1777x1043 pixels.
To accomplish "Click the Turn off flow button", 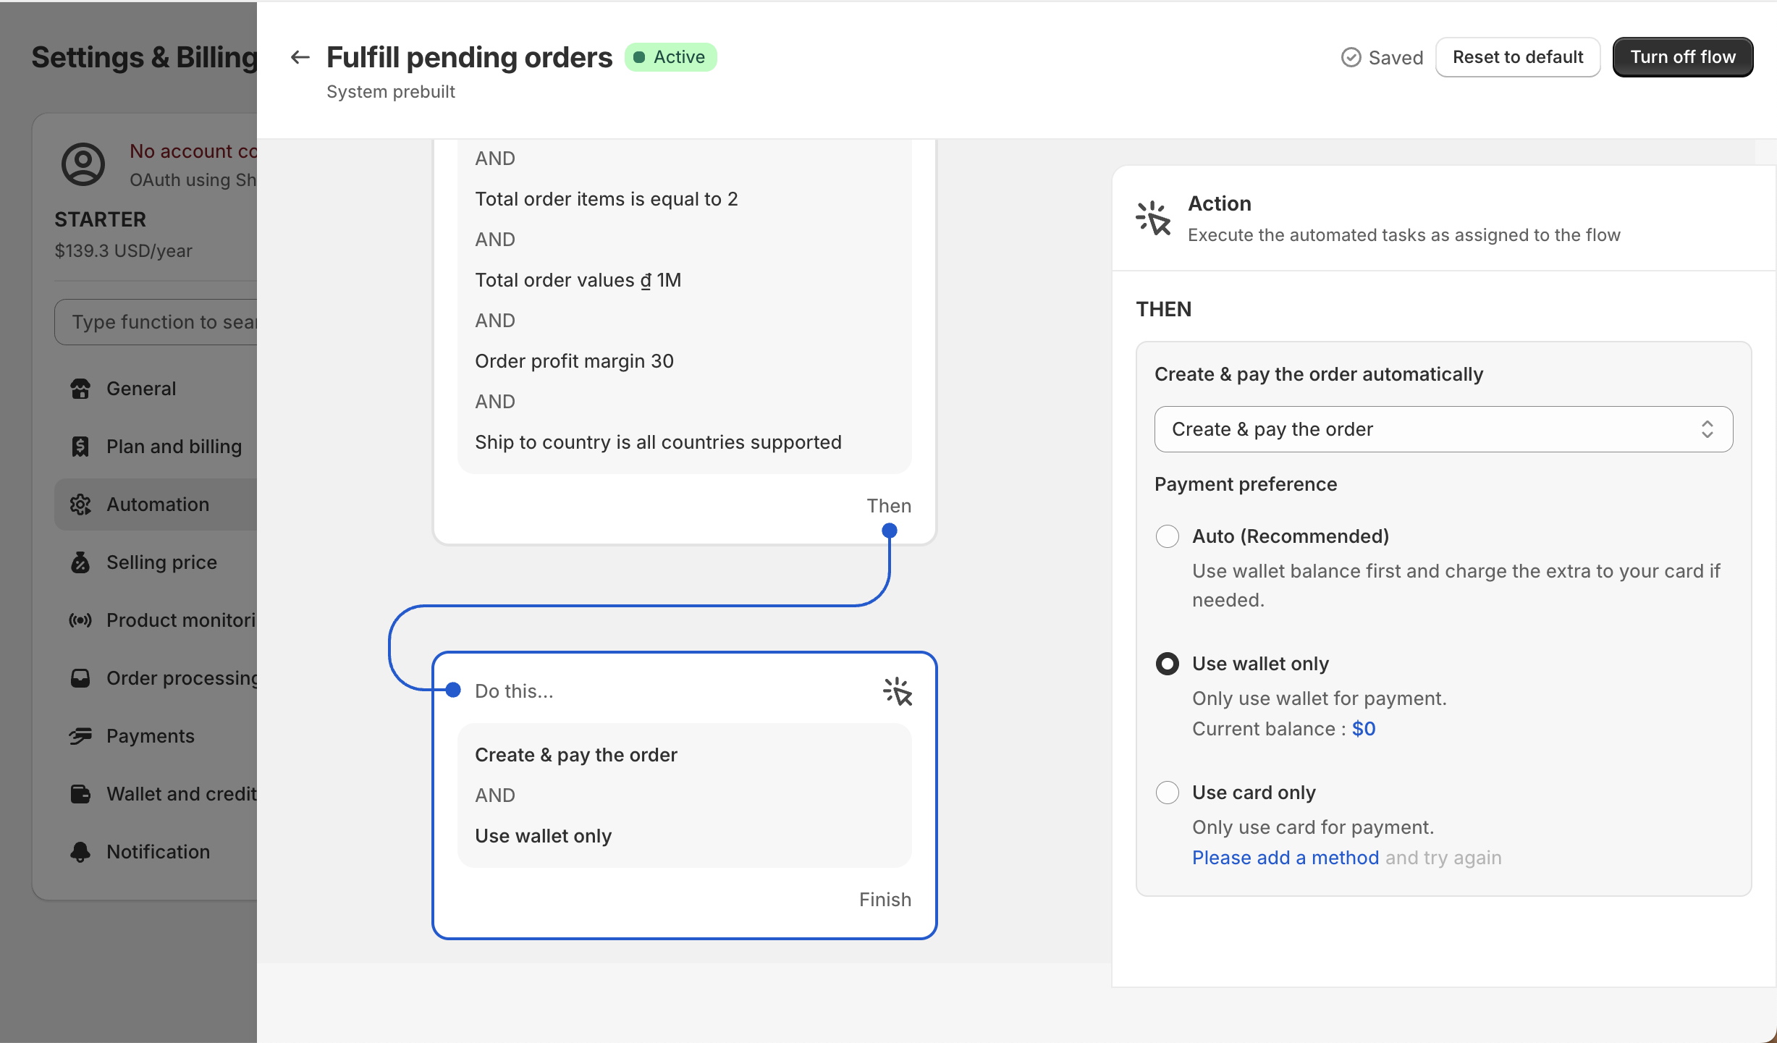I will (x=1683, y=57).
